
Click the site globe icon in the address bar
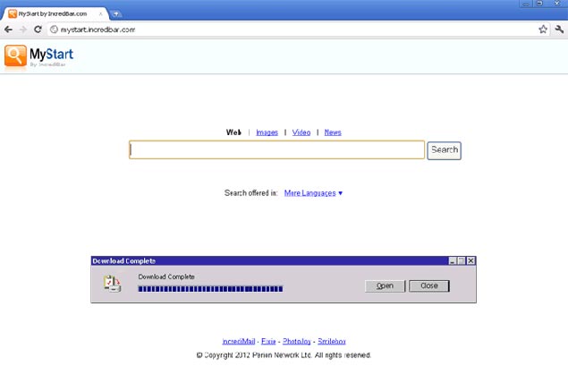[54, 30]
